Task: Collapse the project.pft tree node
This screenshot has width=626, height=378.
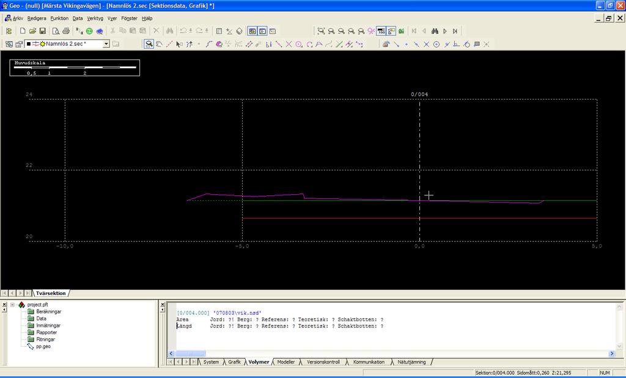Action: click(x=12, y=305)
